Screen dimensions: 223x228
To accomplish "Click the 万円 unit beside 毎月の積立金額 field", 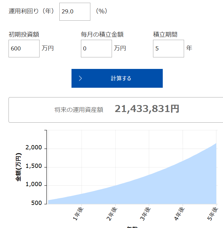I will click(x=120, y=48).
